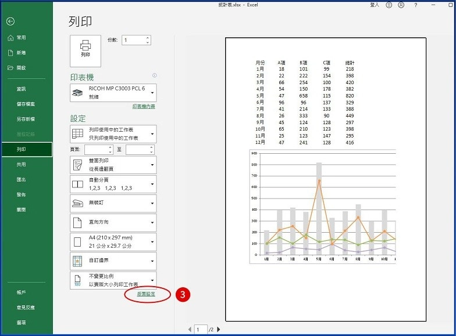
Task: Go to previous preview page arrow
Action: [190, 330]
